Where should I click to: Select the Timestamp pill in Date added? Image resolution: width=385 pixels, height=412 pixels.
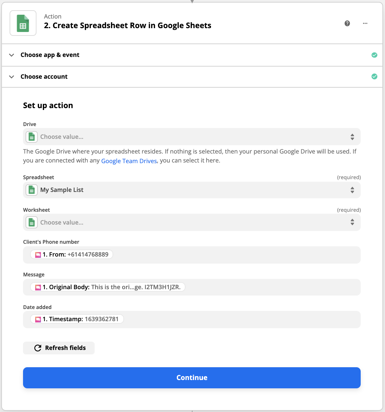point(77,319)
